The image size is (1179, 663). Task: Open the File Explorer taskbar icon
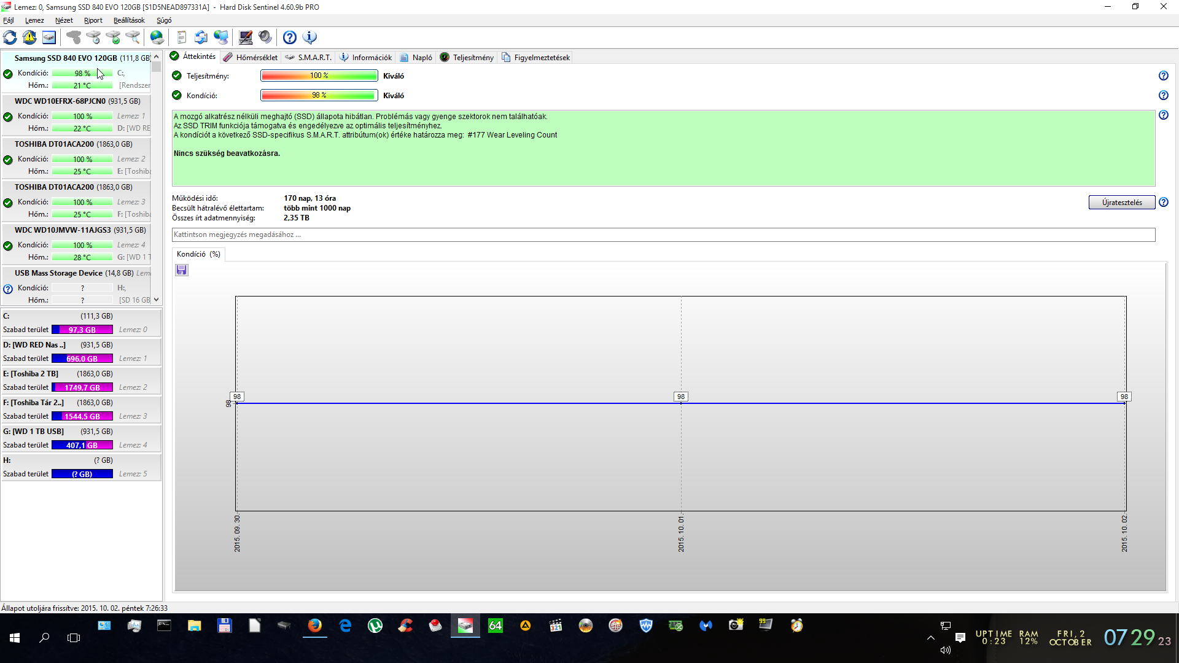pyautogui.click(x=195, y=626)
